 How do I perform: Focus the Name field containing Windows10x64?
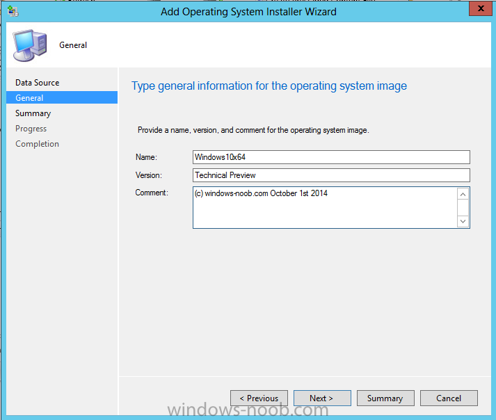click(x=331, y=157)
